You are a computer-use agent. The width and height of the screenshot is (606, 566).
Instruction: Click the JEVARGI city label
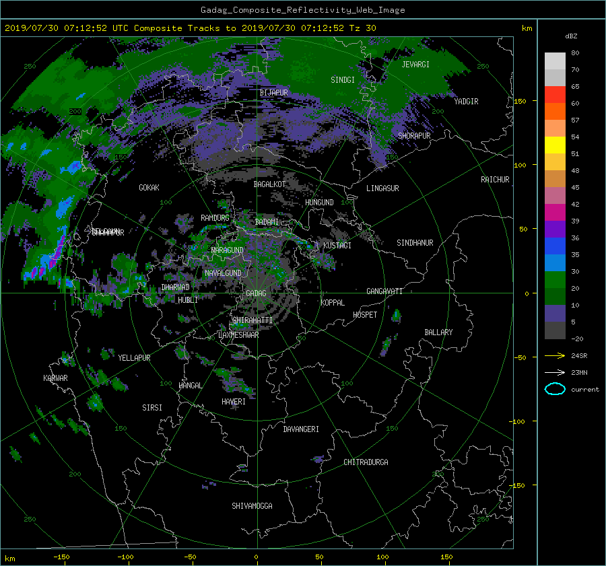click(x=415, y=65)
